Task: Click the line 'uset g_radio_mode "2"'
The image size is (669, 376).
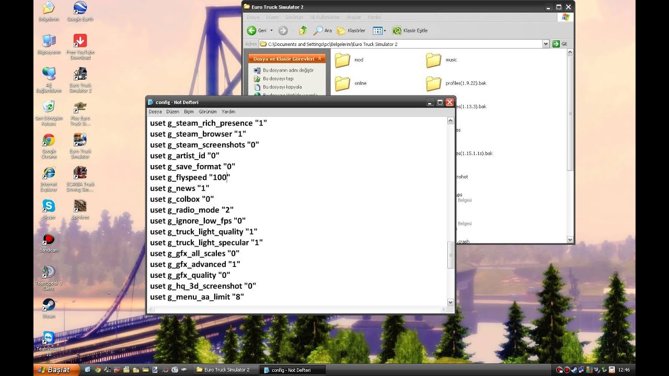Action: [x=192, y=210]
